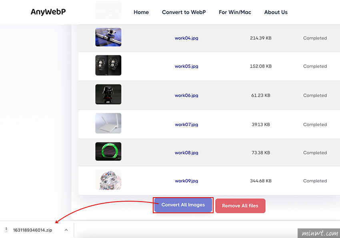Open the work04.jpg file link
The height and width of the screenshot is (238, 340).
186,38
